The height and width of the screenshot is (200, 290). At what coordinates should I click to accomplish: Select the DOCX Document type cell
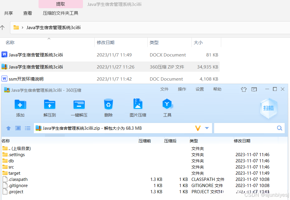[168, 55]
